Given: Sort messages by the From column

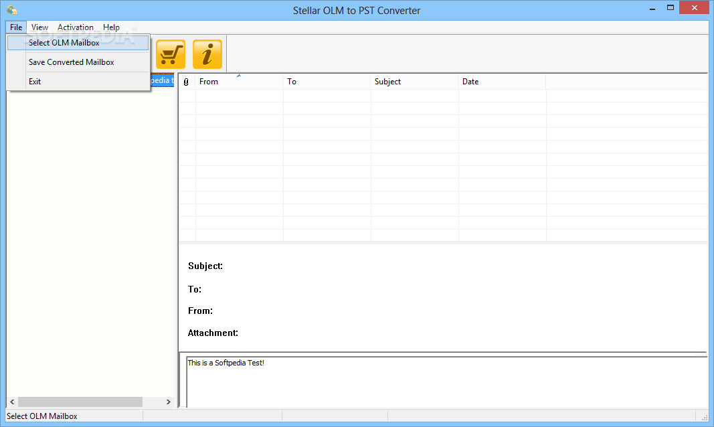Looking at the screenshot, I should coord(239,82).
